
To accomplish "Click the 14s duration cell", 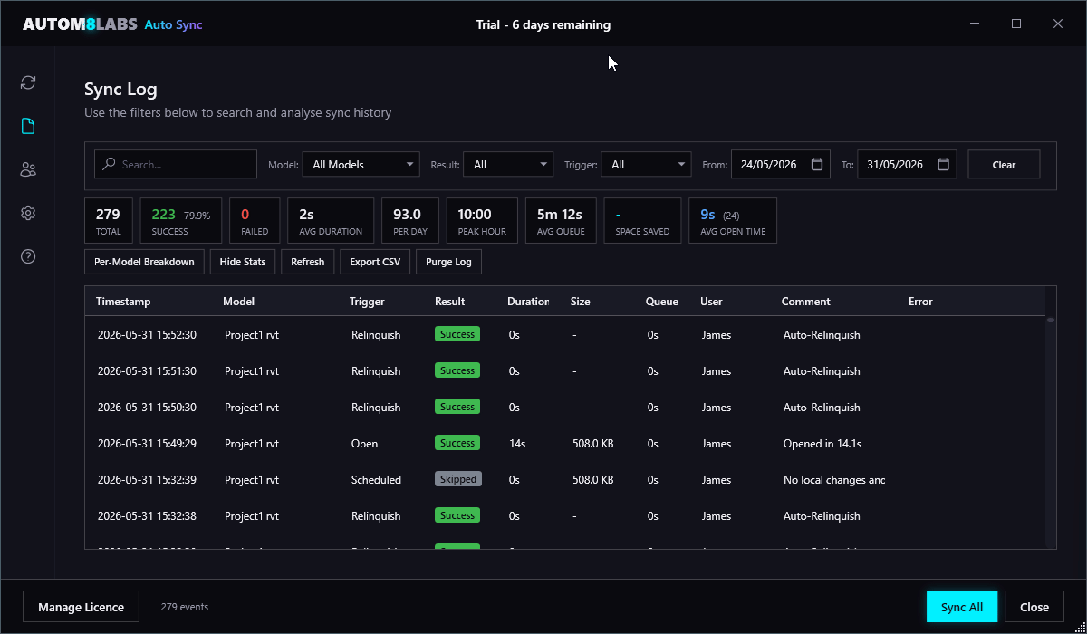I will coord(516,444).
